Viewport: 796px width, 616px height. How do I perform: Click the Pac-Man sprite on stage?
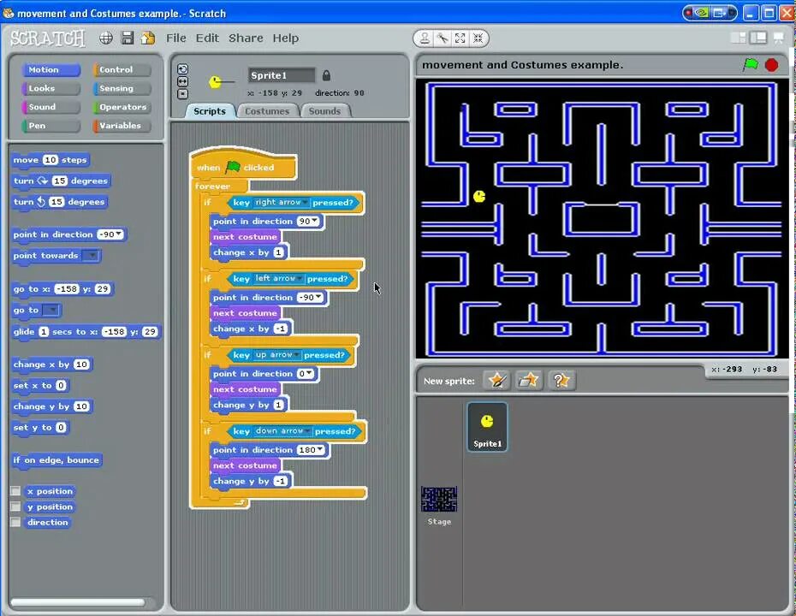479,197
